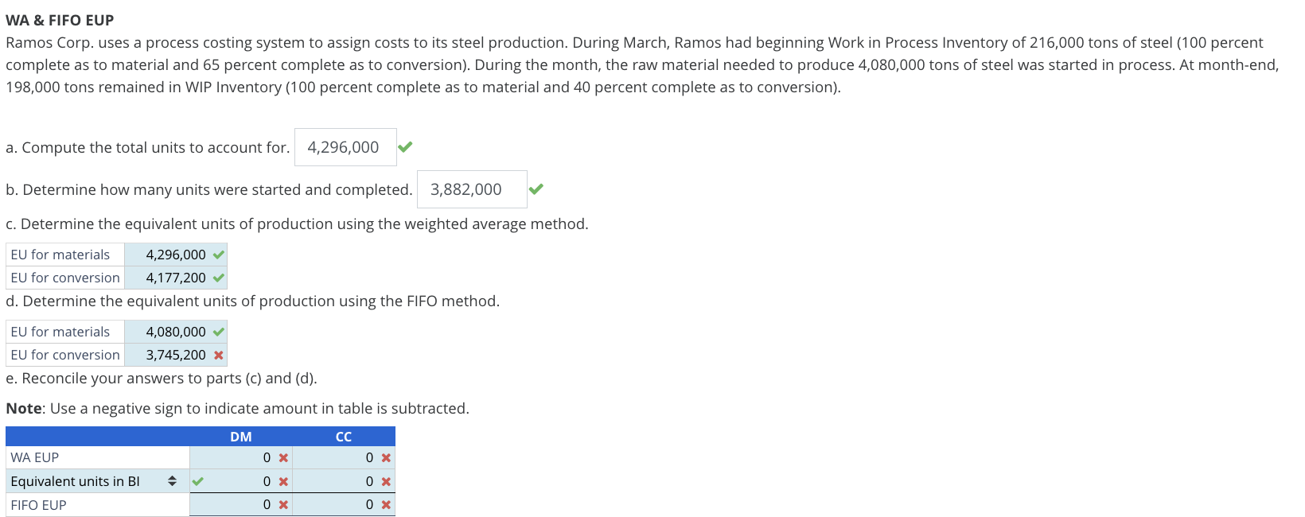This screenshot has height=517, width=1305.
Task: Click FIFO EUP DM input cell
Action: point(241,504)
